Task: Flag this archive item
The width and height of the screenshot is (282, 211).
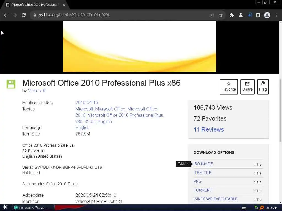Action: coord(263,87)
